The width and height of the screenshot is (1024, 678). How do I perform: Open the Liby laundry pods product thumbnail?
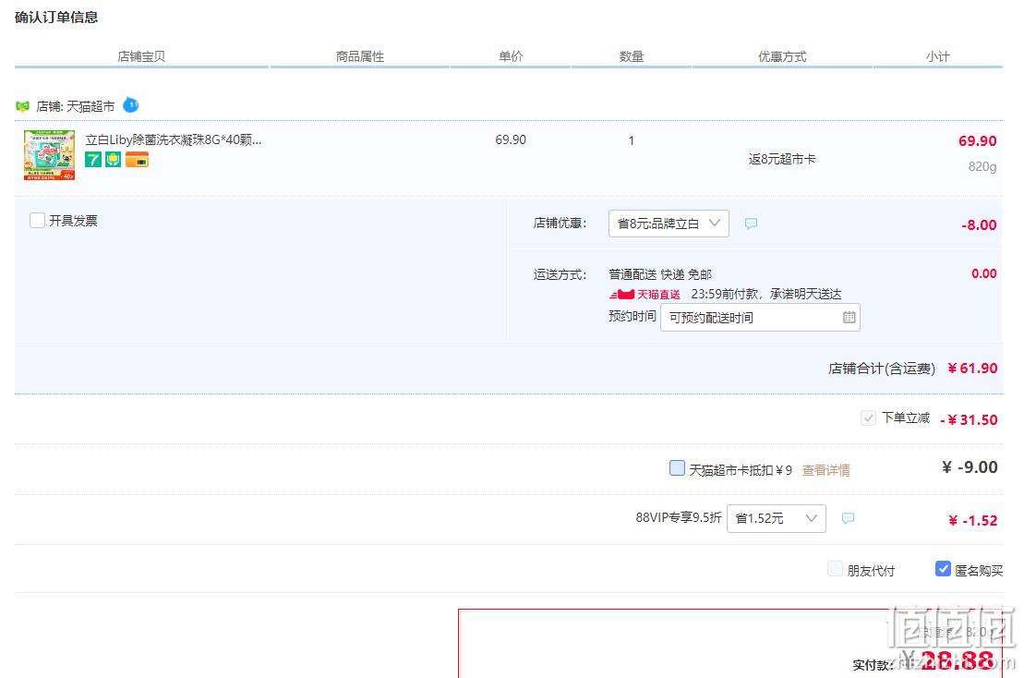[50, 155]
